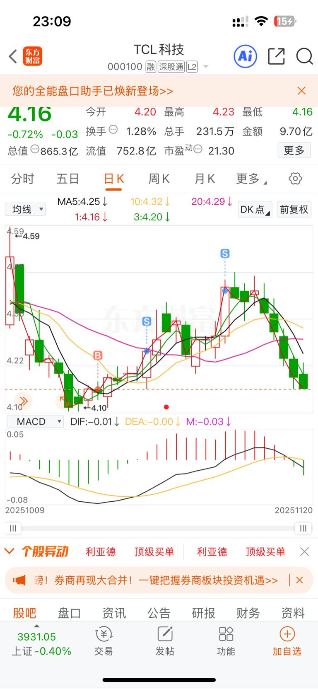Screen dimensions: 318x689
Task: Open the DK点 dropdown
Action: [255, 209]
